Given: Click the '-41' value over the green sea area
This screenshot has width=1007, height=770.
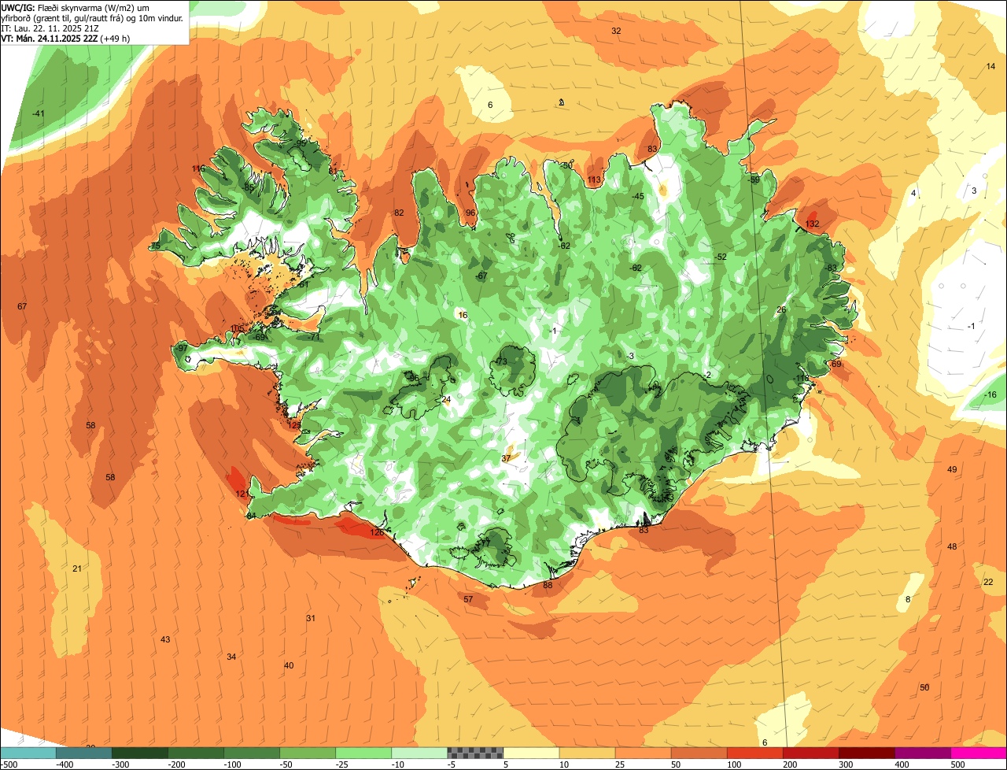Looking at the screenshot, I should 38,114.
